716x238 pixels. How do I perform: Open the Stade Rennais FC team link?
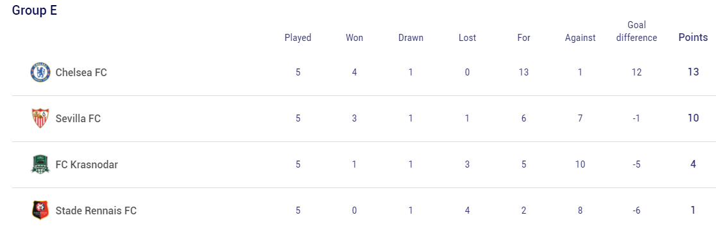click(x=96, y=210)
